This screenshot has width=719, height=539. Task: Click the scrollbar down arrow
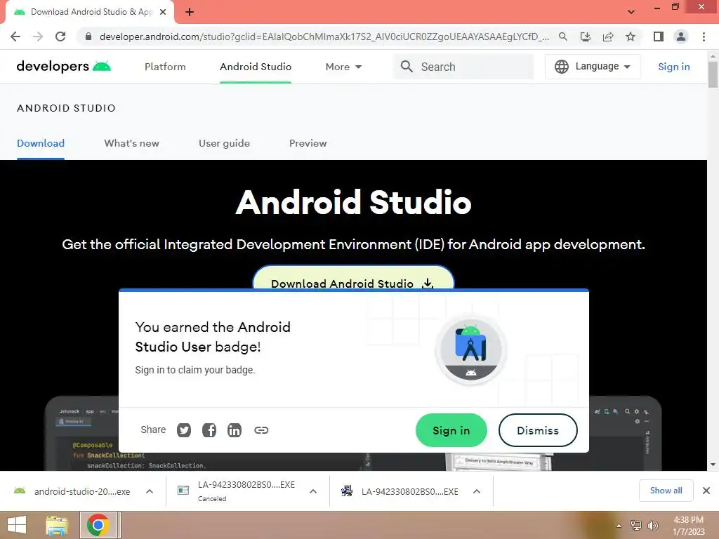[713, 465]
